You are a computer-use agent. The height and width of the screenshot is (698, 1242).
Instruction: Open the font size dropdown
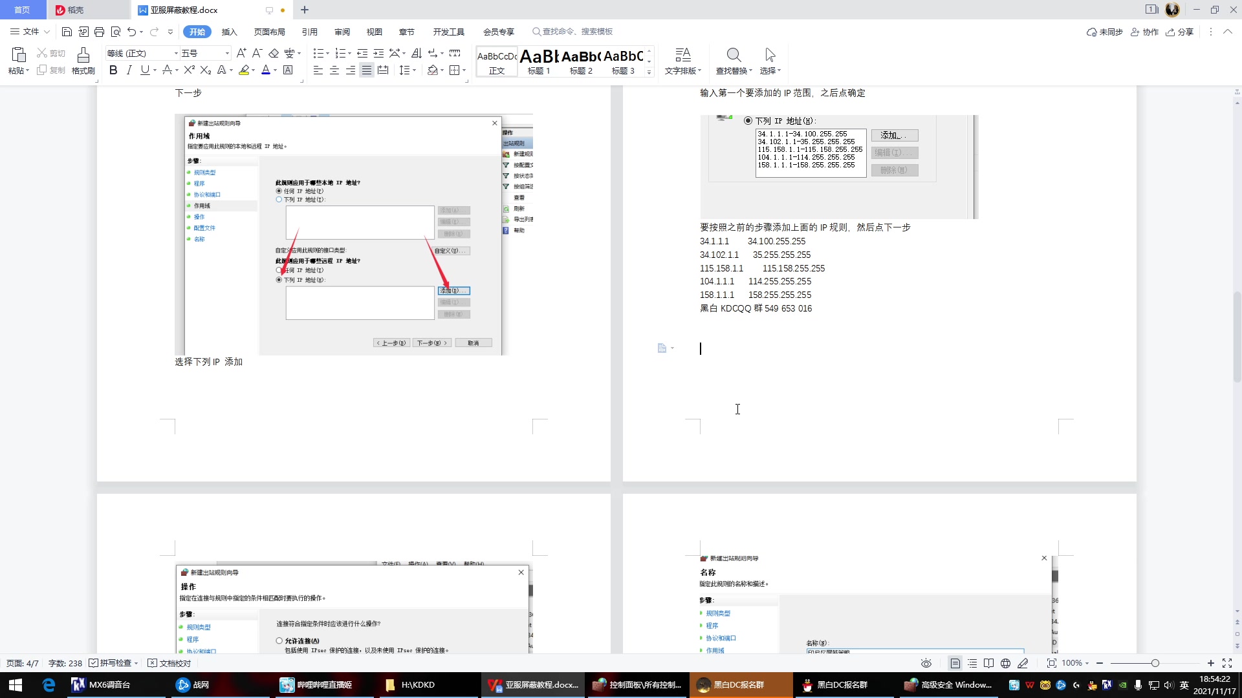[227, 53]
